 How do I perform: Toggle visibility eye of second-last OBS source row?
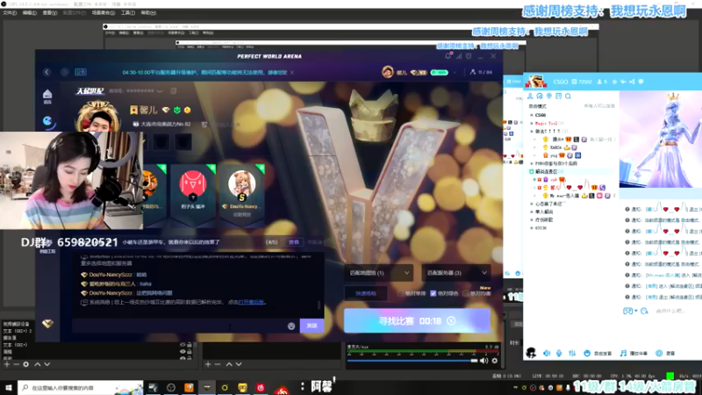click(183, 352)
